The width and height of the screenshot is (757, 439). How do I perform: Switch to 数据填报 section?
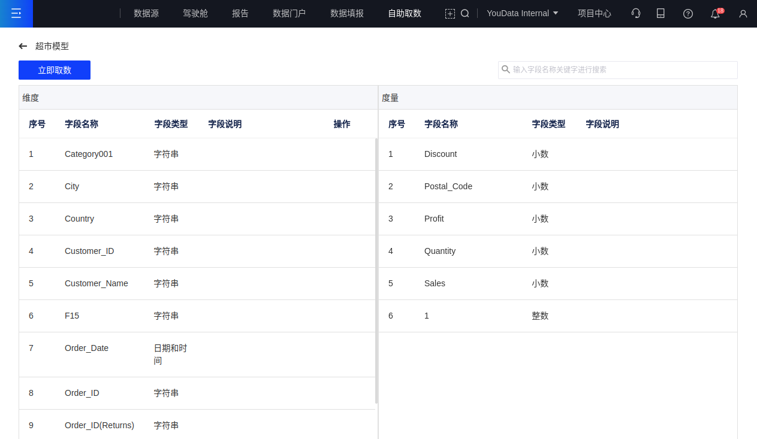(x=347, y=13)
